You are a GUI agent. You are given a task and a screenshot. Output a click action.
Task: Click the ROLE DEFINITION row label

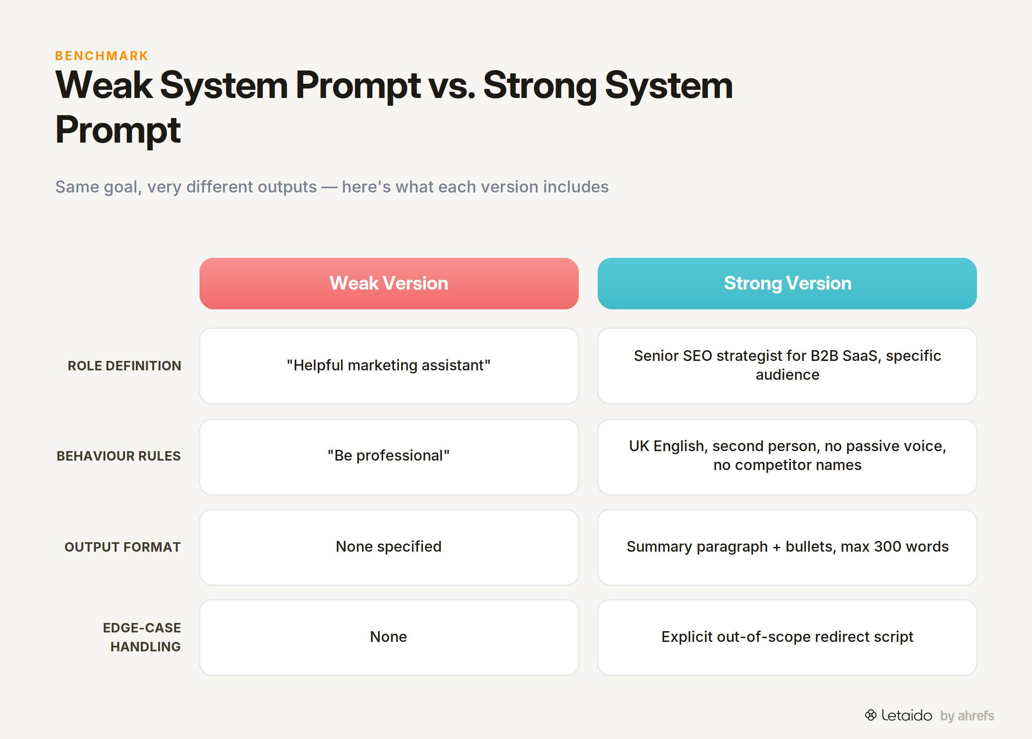(124, 366)
